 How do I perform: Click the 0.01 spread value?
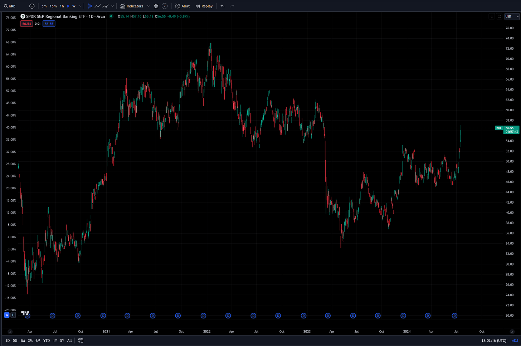coord(38,24)
